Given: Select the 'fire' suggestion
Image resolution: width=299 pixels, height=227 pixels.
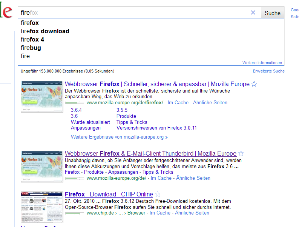Looking at the screenshot, I should point(25,56).
